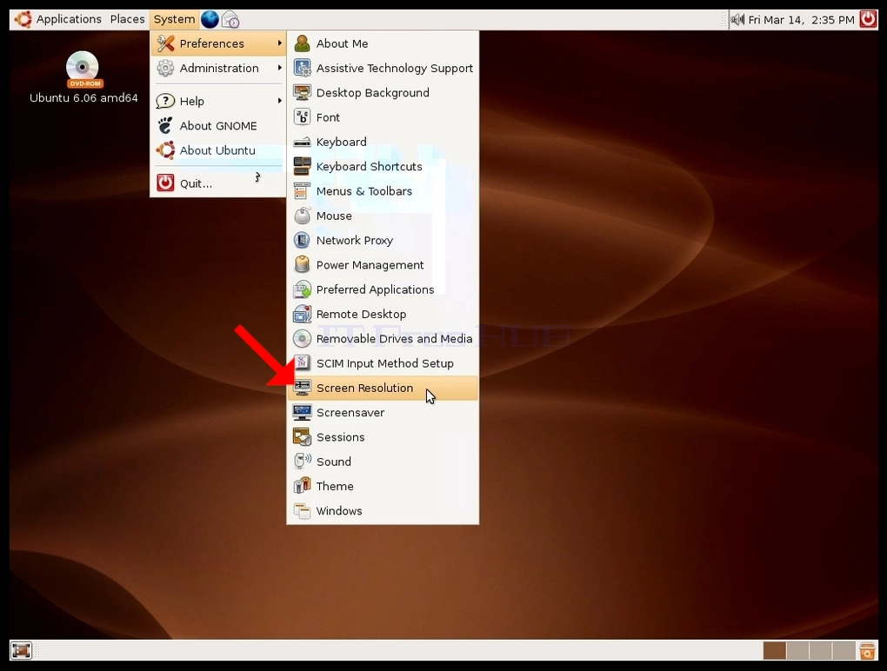Select the Help menu entry
887x671 pixels.
(218, 101)
